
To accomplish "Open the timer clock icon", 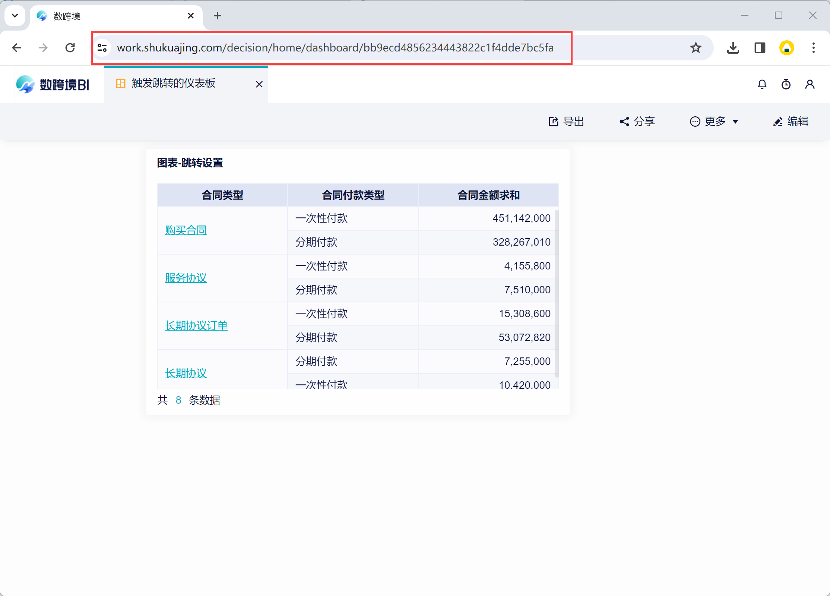I will coord(786,85).
